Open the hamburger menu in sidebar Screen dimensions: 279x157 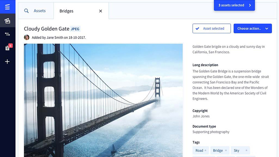coord(7,7)
